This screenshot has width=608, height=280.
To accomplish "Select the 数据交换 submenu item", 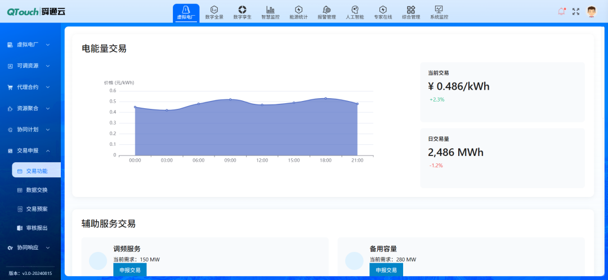I will [x=37, y=190].
